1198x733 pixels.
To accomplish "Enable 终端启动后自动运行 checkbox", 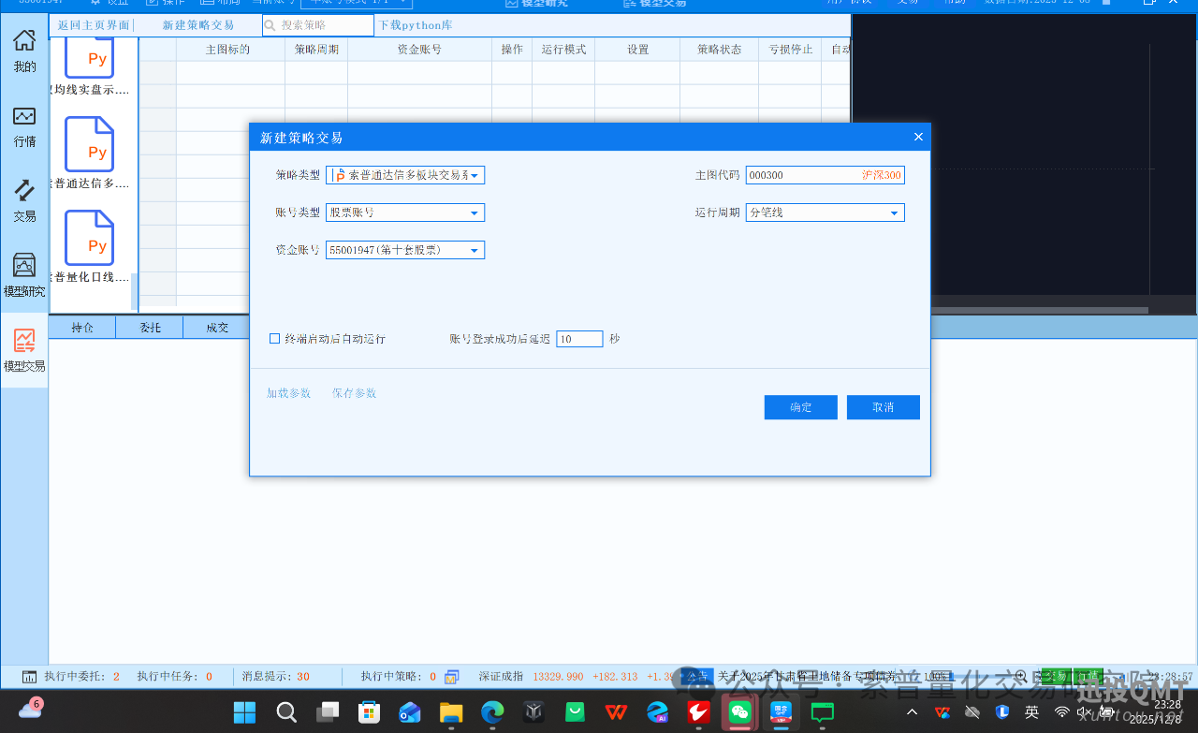I will click(x=273, y=338).
